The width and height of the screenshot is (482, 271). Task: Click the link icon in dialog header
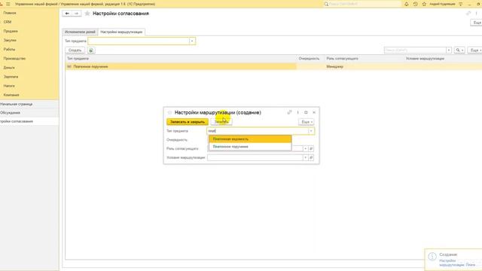(289, 112)
